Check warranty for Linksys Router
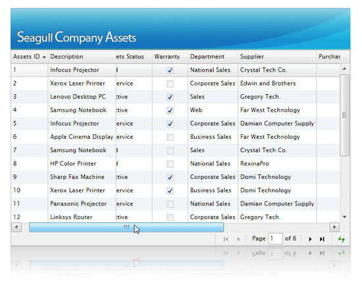The image size is (362, 283). point(170,217)
